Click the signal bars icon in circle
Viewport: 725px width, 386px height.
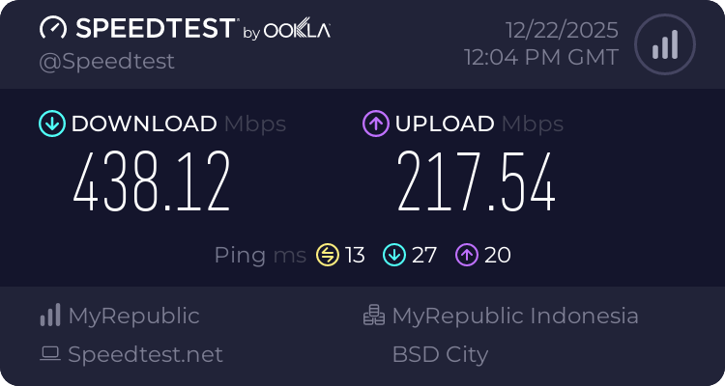[664, 45]
